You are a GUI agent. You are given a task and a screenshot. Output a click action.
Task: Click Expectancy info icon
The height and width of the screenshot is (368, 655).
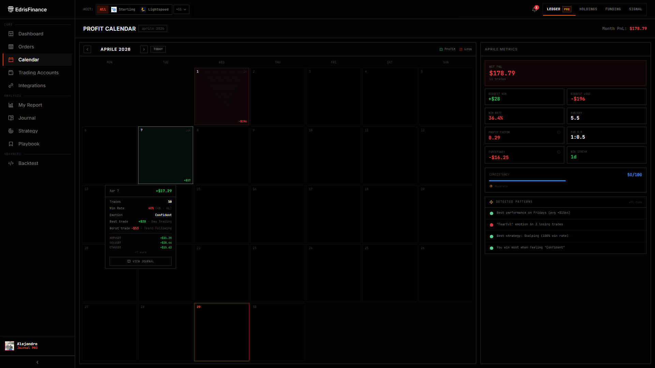tap(559, 152)
